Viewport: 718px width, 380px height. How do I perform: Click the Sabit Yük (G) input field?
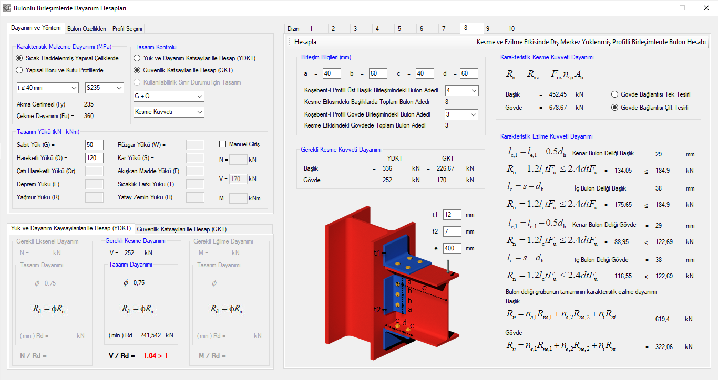point(94,145)
